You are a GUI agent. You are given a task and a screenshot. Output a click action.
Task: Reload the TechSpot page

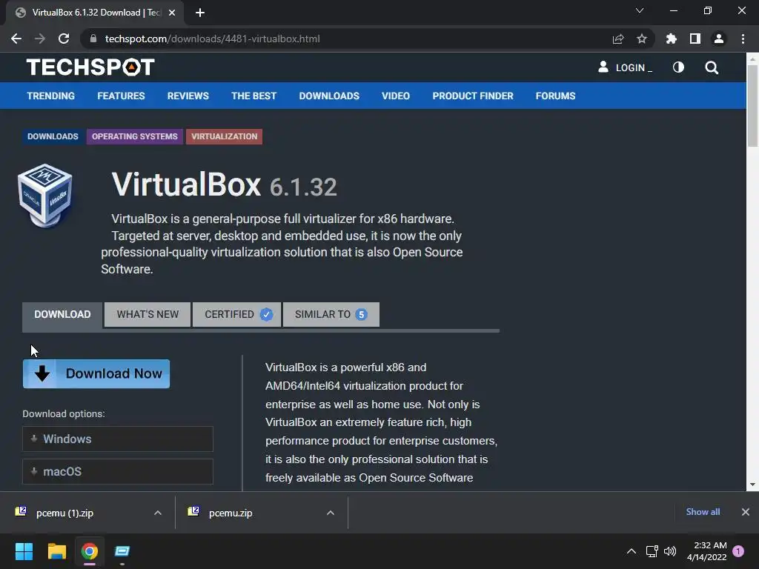click(64, 39)
